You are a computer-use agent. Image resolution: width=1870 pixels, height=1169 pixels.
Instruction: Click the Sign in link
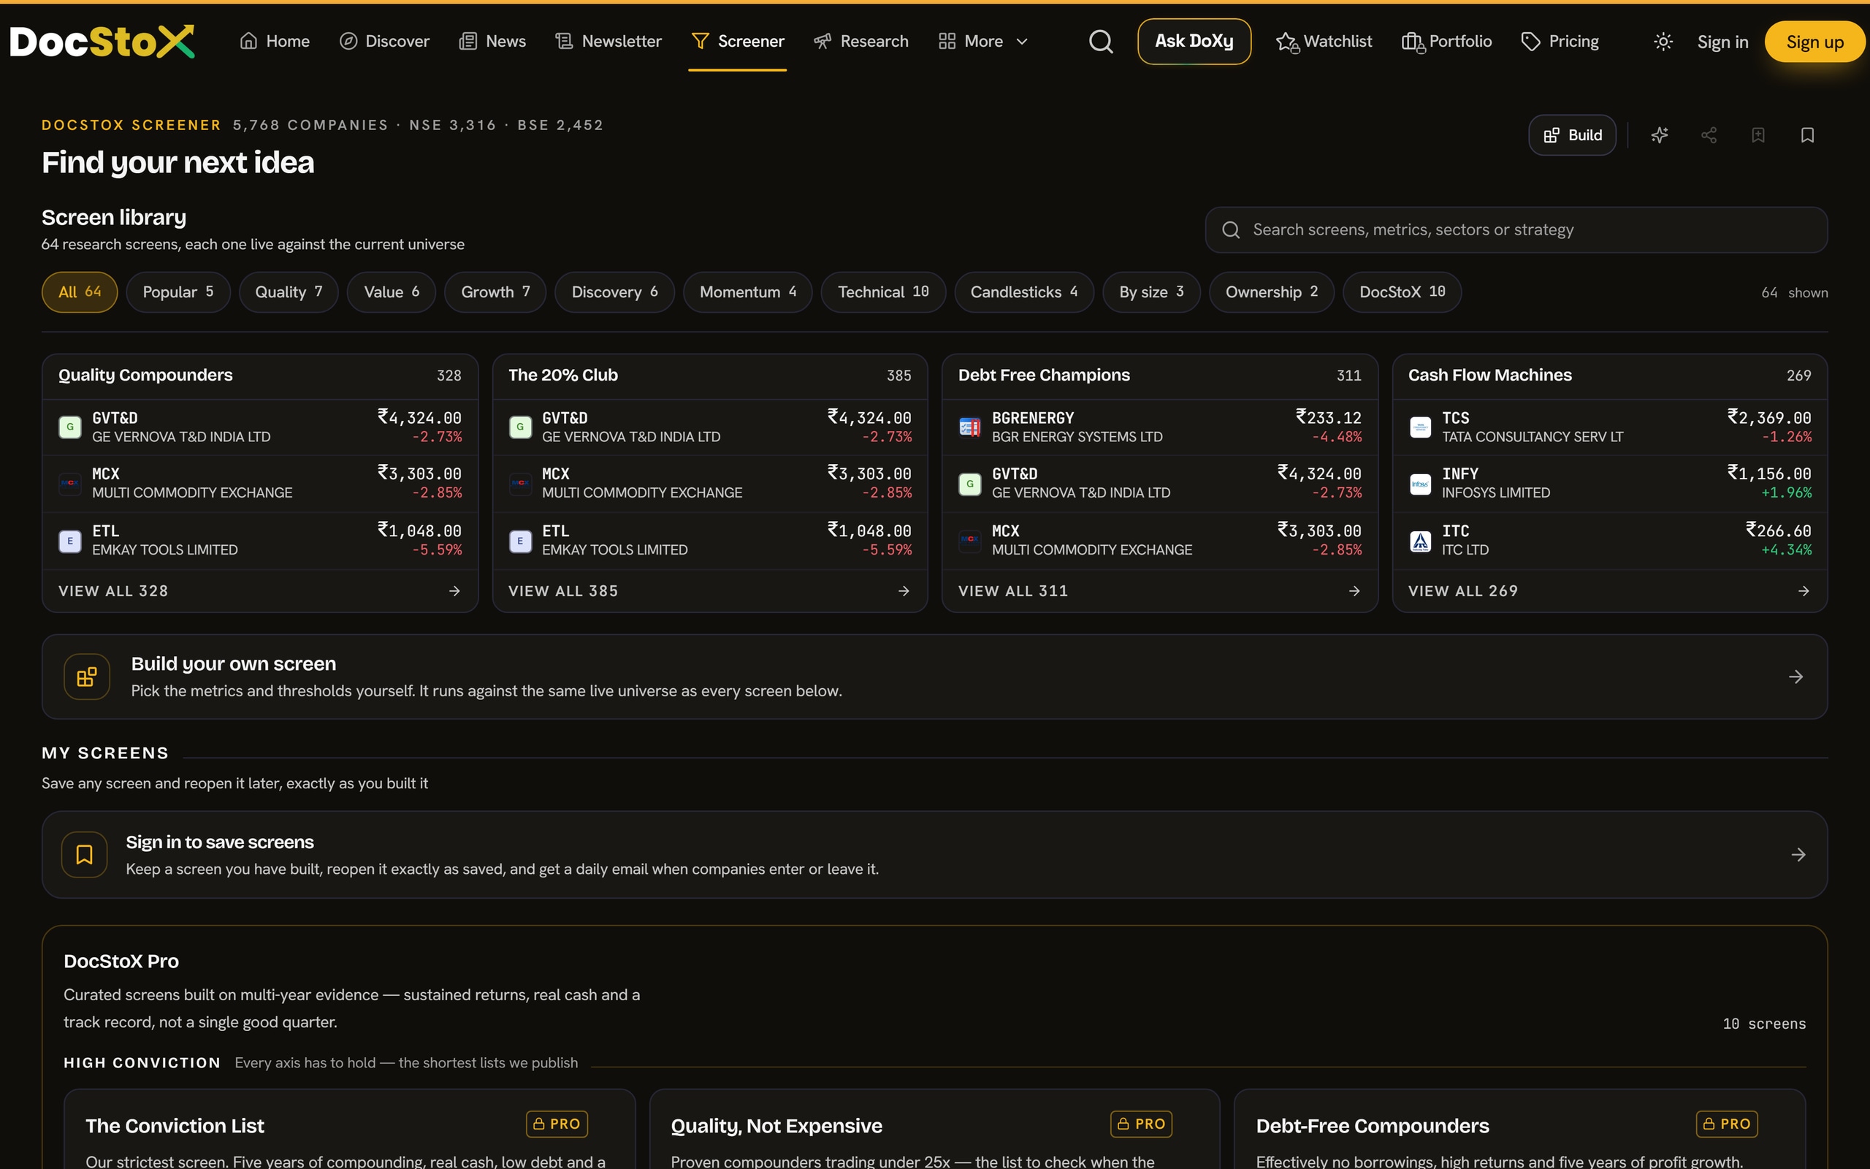(1722, 42)
